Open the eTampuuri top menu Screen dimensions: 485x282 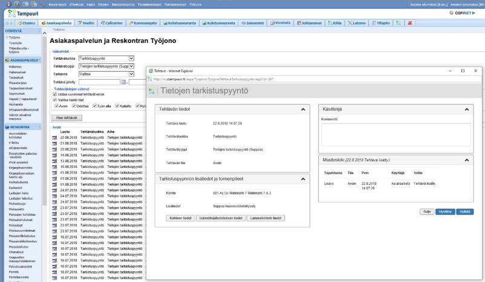pyautogui.click(x=76, y=5)
